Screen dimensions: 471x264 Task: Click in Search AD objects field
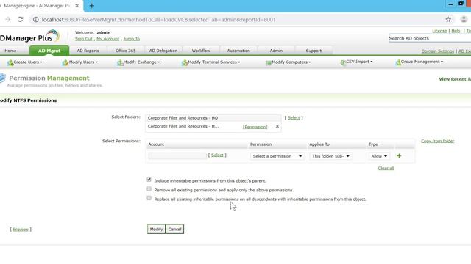point(430,38)
